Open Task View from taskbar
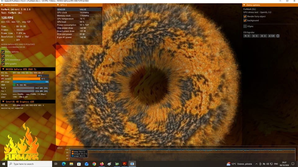The width and height of the screenshot is (298, 167). 56,164
